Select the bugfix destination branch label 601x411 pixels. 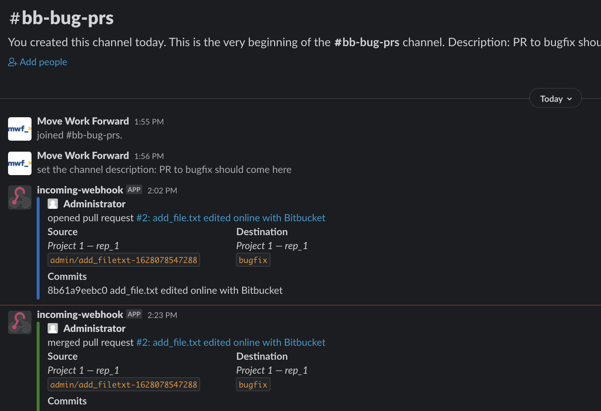pyautogui.click(x=253, y=260)
